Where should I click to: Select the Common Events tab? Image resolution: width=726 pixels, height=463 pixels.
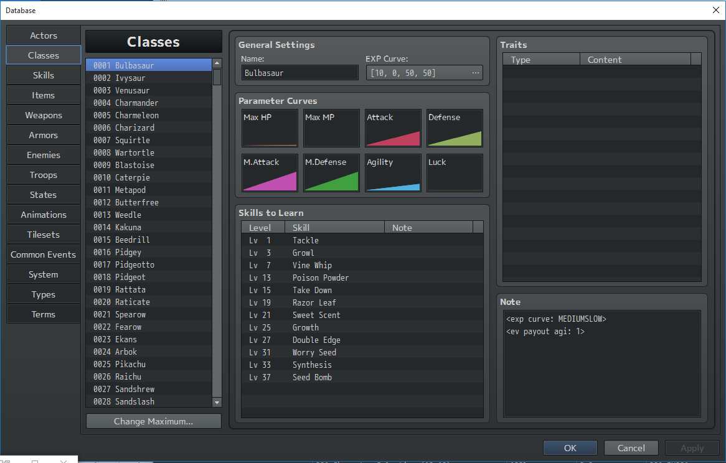44,255
